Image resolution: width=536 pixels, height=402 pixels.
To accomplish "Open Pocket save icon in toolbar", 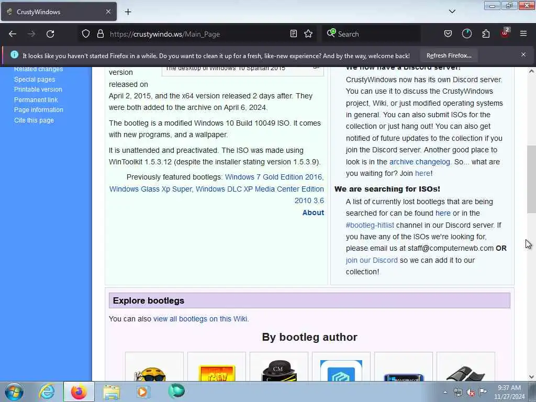I will click(448, 34).
